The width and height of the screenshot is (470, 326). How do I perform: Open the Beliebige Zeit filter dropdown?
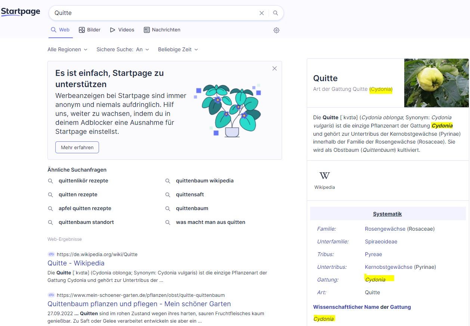click(x=178, y=49)
